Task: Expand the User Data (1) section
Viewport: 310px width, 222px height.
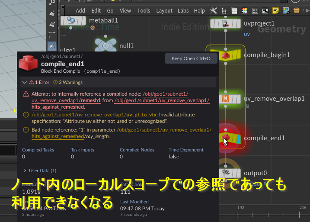Action: pyautogui.click(x=25, y=171)
